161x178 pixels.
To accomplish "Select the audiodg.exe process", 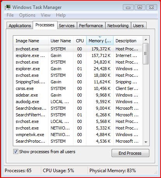I will pos(78,102).
